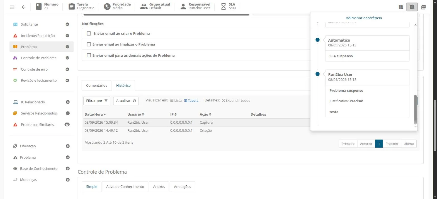
Task: Switch view to Tabela
Action: (x=191, y=101)
